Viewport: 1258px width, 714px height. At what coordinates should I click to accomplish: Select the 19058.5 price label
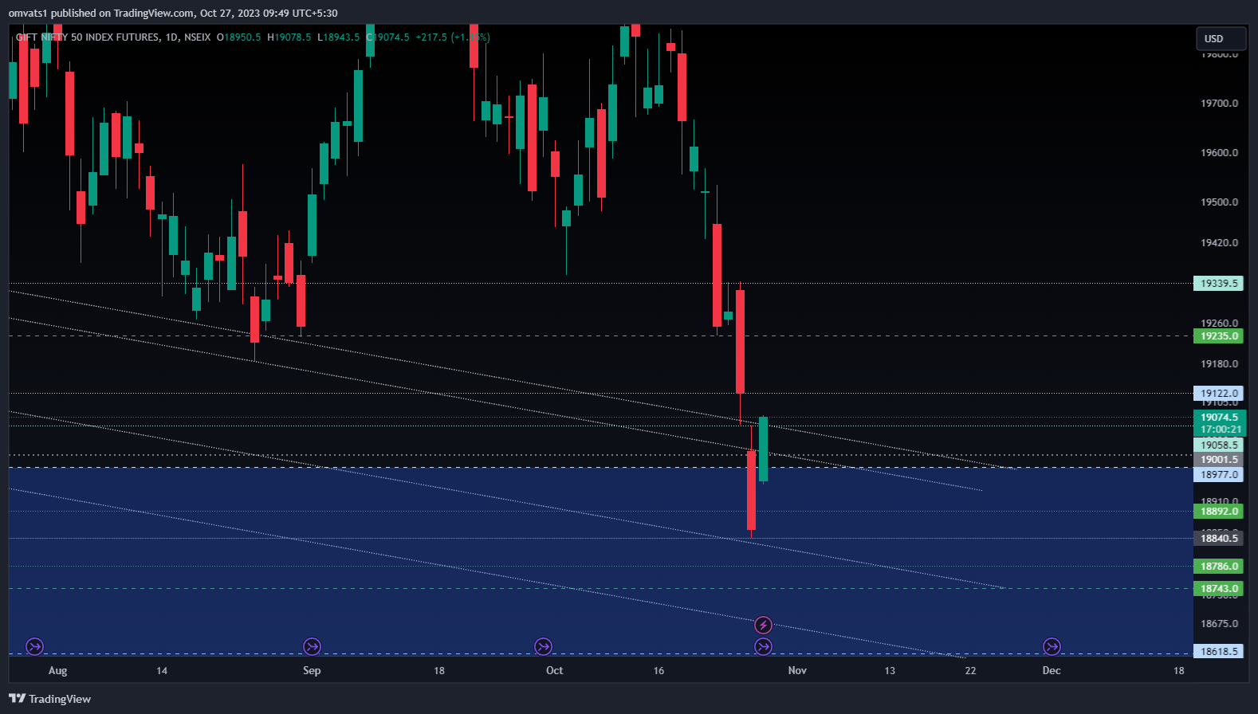click(1219, 445)
